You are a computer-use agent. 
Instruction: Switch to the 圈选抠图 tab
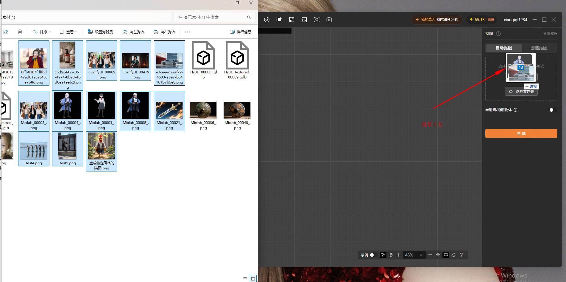click(x=539, y=48)
